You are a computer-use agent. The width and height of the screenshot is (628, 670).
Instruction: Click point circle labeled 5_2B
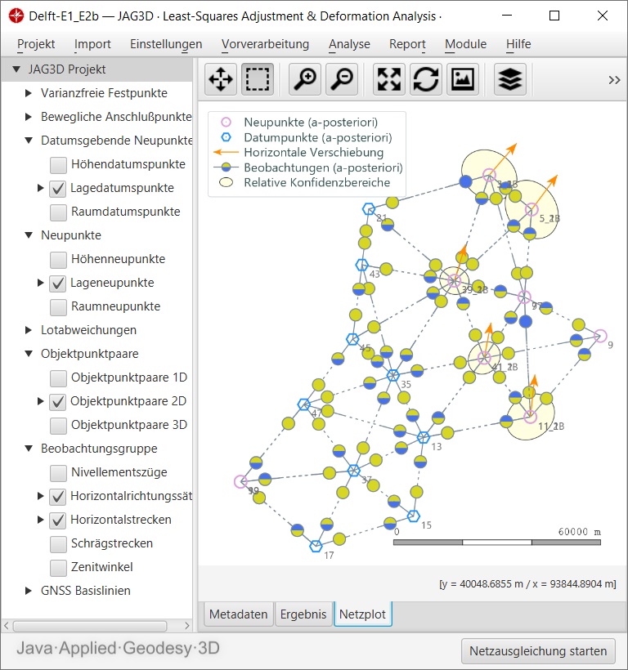532,209
